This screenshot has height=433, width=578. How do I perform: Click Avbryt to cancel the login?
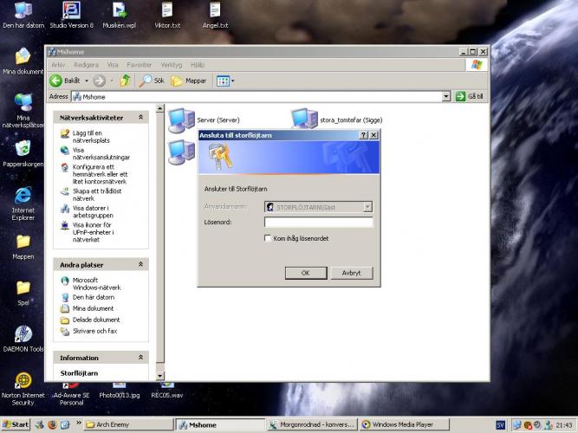(351, 272)
